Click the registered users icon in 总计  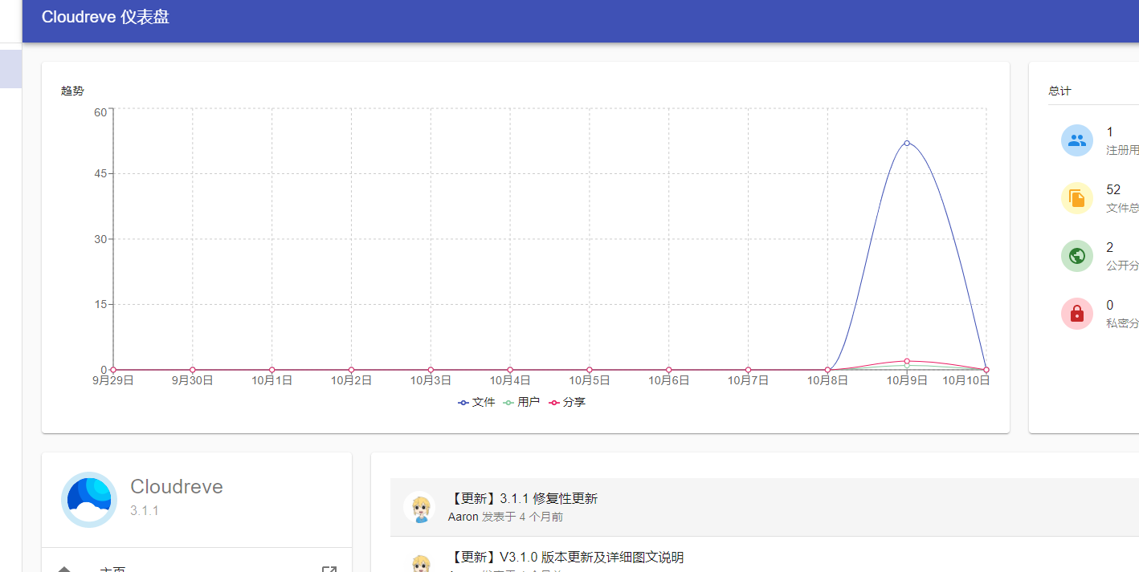pos(1076,140)
